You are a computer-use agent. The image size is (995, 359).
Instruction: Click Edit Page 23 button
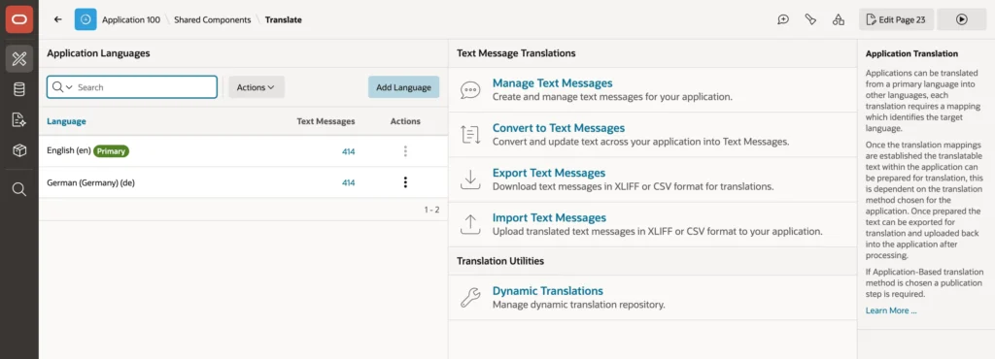click(896, 19)
